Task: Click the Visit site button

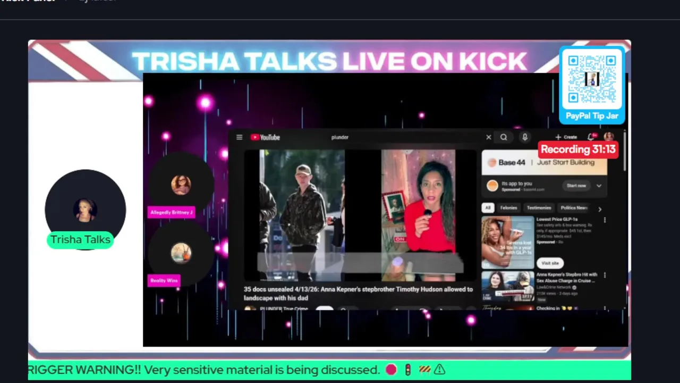Action: 550,263
